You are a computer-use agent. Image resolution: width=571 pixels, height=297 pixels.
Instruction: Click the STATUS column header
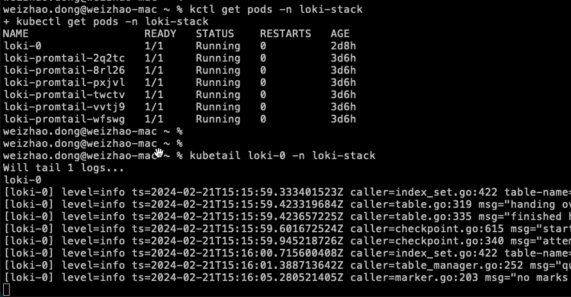(x=215, y=34)
